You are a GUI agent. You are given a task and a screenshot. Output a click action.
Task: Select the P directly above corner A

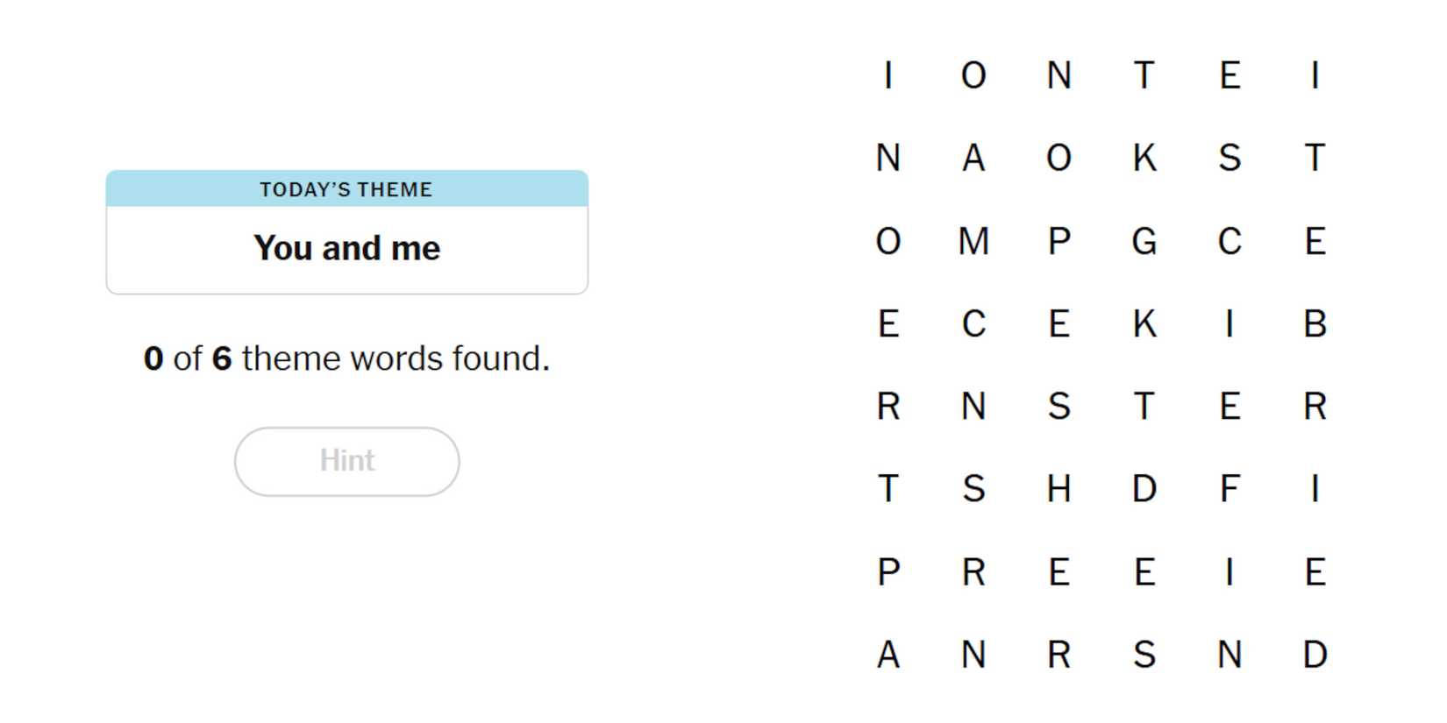click(888, 572)
